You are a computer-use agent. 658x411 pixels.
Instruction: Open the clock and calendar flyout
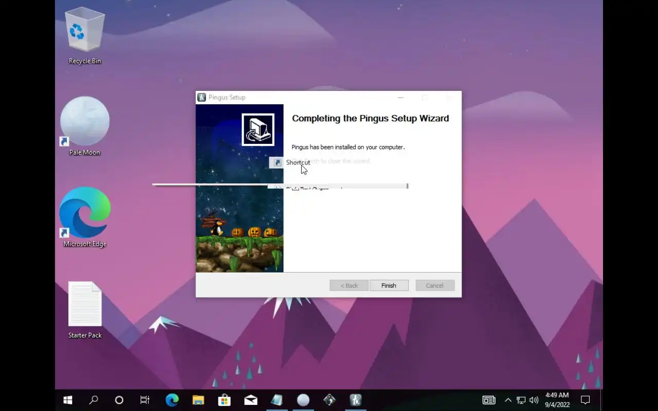tap(557, 400)
